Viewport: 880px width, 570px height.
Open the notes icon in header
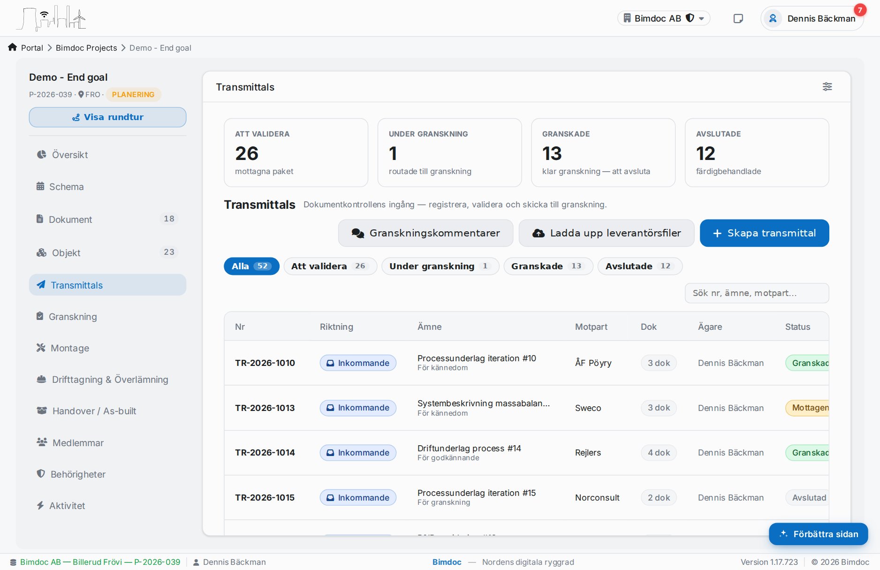coord(738,18)
